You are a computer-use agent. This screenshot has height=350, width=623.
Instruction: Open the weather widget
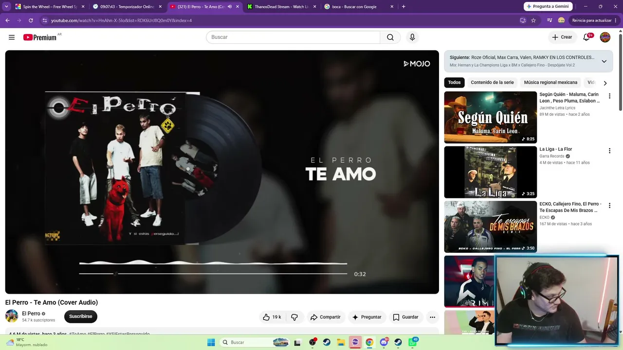click(27, 342)
